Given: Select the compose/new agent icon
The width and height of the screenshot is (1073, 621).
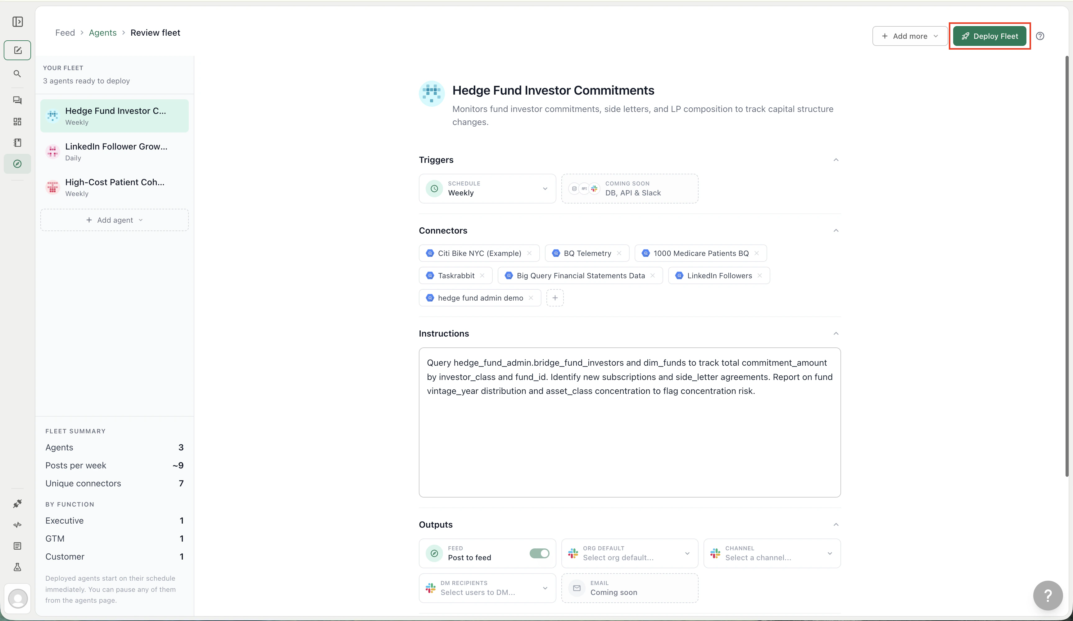Looking at the screenshot, I should 17,50.
